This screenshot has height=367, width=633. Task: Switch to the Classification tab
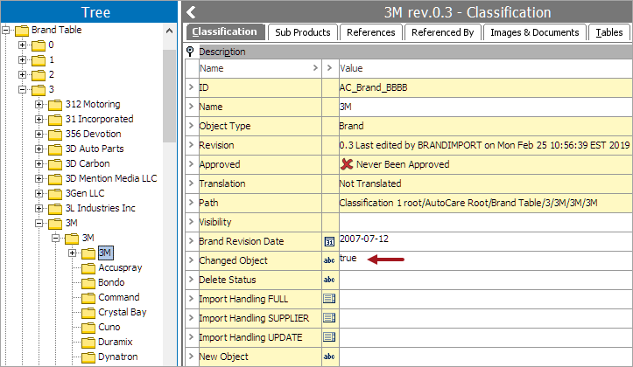(224, 31)
